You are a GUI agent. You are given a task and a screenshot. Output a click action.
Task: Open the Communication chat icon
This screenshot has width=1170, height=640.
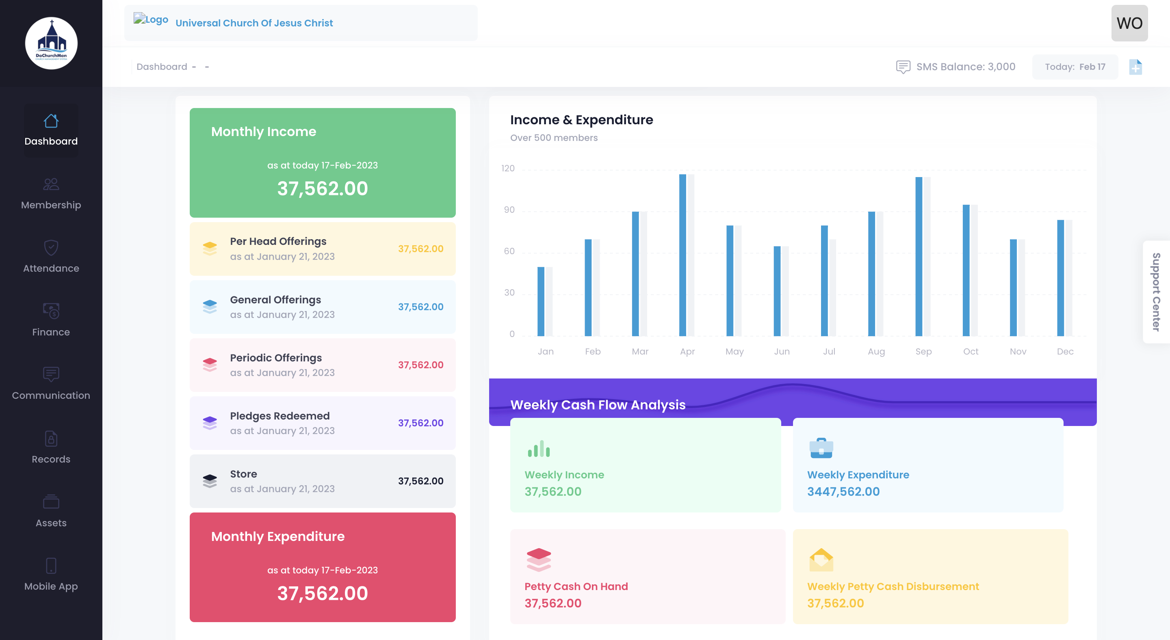tap(51, 374)
